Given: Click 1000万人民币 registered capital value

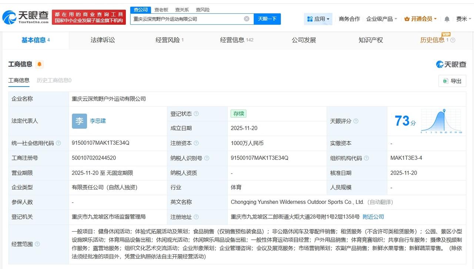Looking at the screenshot, I should (x=247, y=143).
